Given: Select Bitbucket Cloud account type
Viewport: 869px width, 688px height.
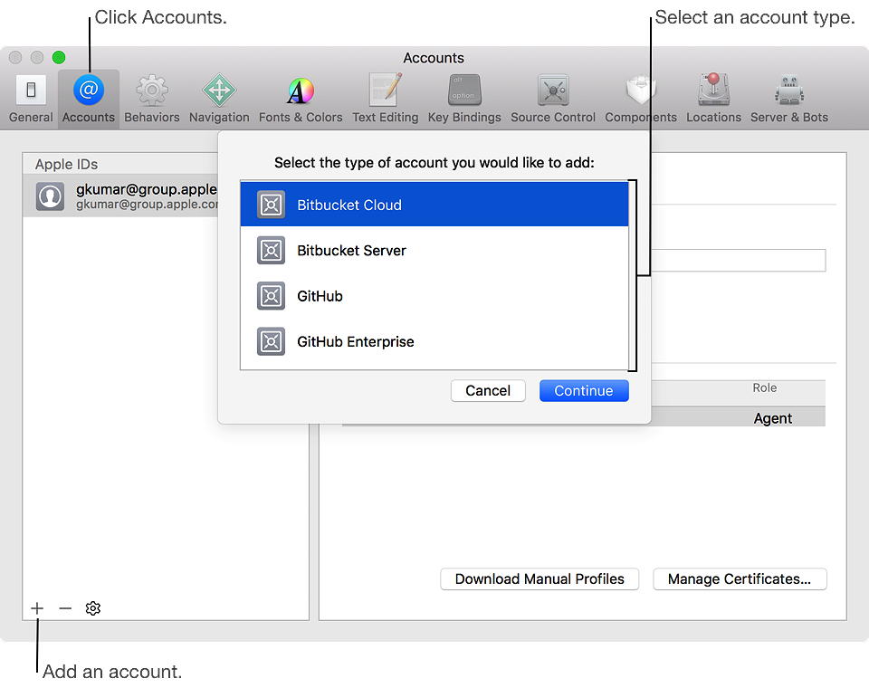Looking at the screenshot, I should (x=434, y=205).
